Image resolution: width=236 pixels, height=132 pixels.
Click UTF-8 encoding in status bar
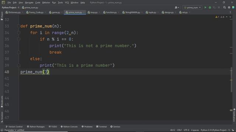tap(186, 130)
